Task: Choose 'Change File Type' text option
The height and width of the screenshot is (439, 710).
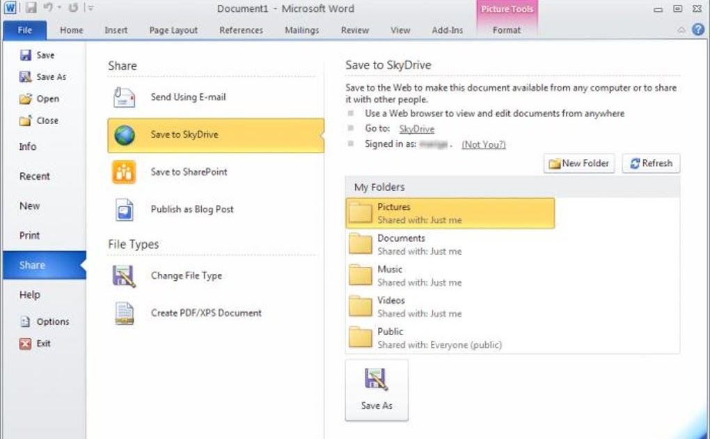Action: (x=187, y=276)
